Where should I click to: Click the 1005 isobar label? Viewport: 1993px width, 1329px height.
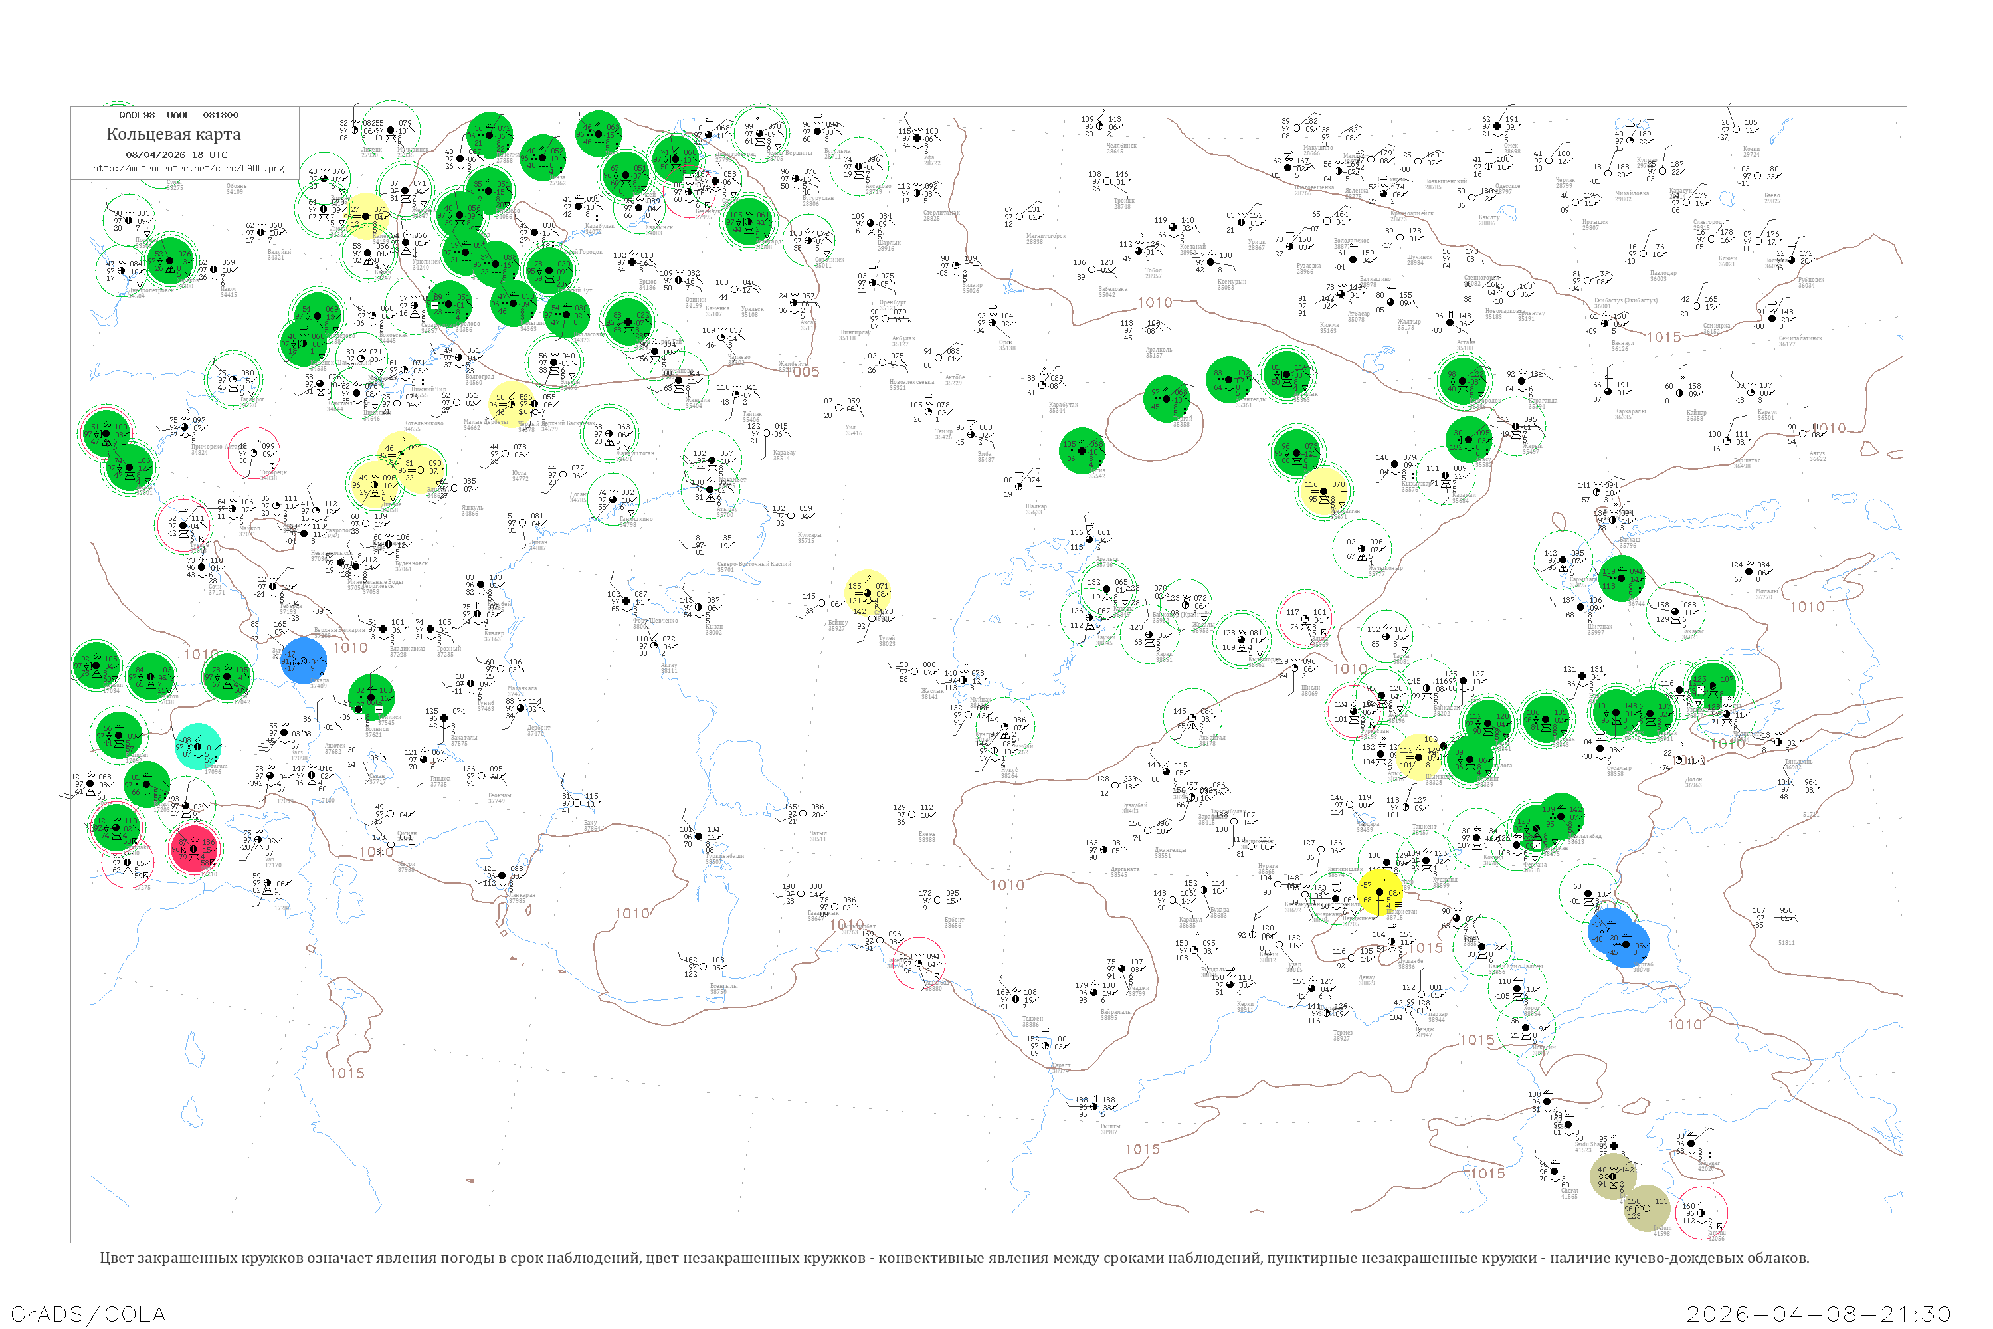802,372
